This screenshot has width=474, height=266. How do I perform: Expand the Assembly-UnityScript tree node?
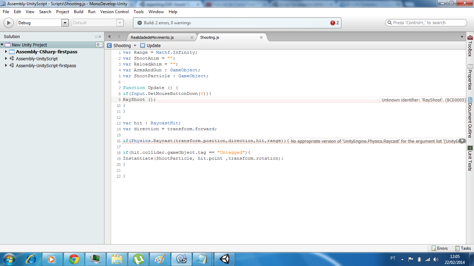coord(6,59)
